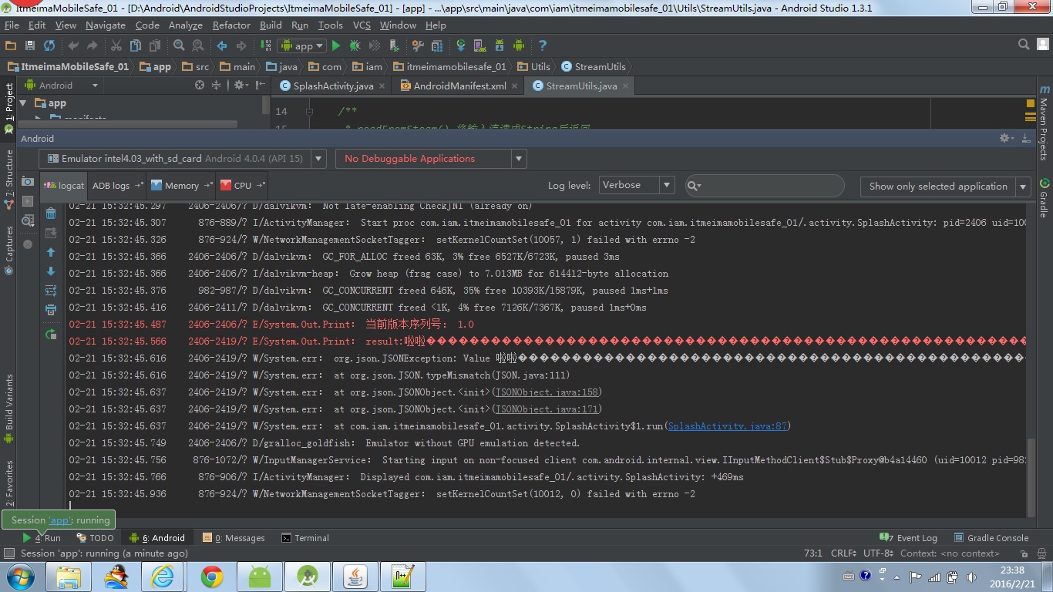Take a screenshot with camera icon
This screenshot has height=592, width=1053.
click(28, 181)
